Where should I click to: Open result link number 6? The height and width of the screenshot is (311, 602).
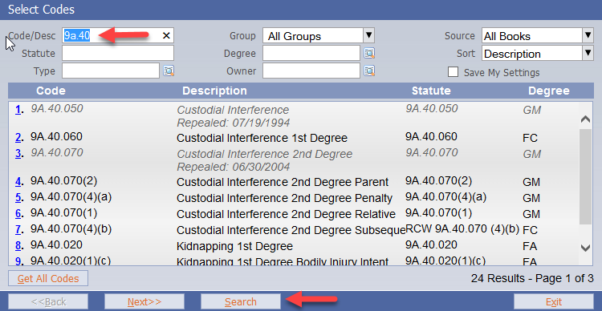point(18,214)
